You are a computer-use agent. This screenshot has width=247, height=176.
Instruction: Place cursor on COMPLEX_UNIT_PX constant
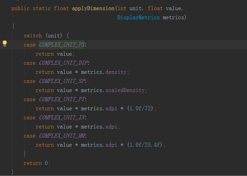pos(62,45)
